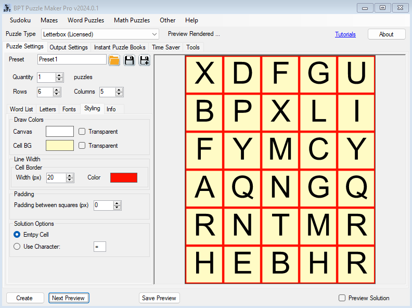The height and width of the screenshot is (308, 412).
Task: Open preset folder icon
Action: pyautogui.click(x=114, y=60)
